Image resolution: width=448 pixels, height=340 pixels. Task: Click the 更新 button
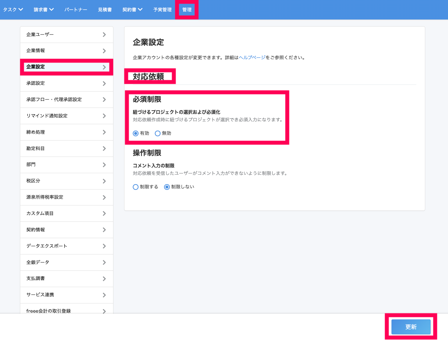411,327
